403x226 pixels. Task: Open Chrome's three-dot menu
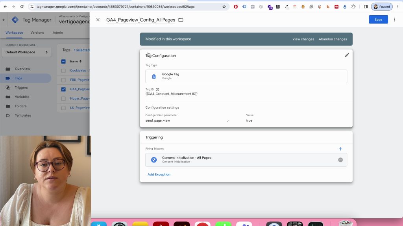point(398,7)
